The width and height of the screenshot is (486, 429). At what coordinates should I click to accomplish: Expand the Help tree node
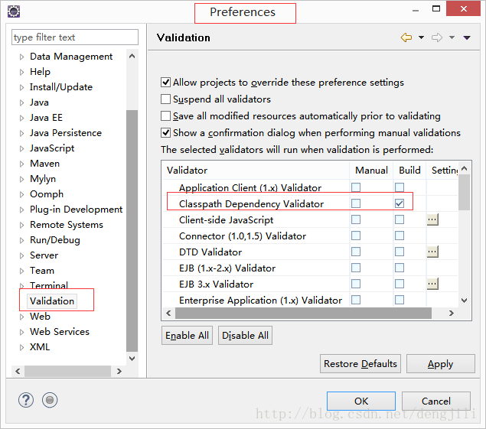coord(21,72)
